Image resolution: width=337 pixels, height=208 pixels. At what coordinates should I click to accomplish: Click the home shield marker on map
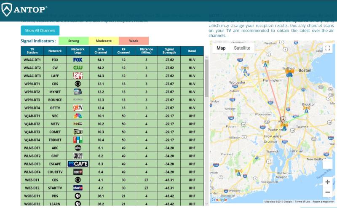point(283,120)
